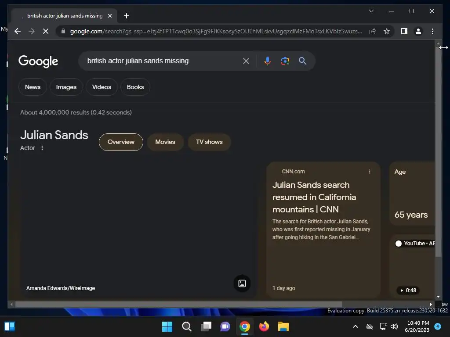The image size is (450, 337).
Task: Click the '1 day ago' timestamp
Action: 283,288
